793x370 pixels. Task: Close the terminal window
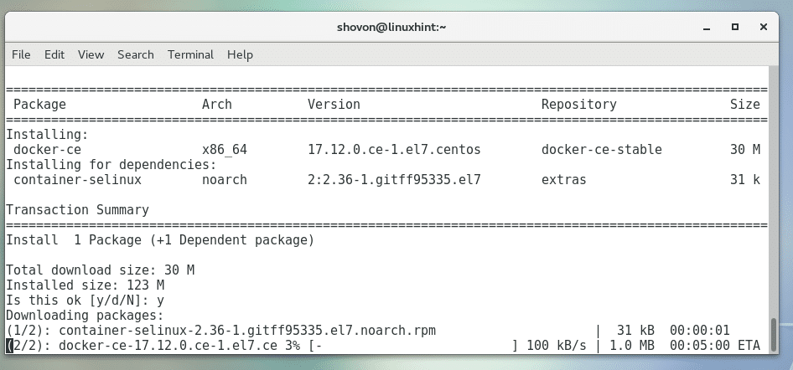click(764, 27)
